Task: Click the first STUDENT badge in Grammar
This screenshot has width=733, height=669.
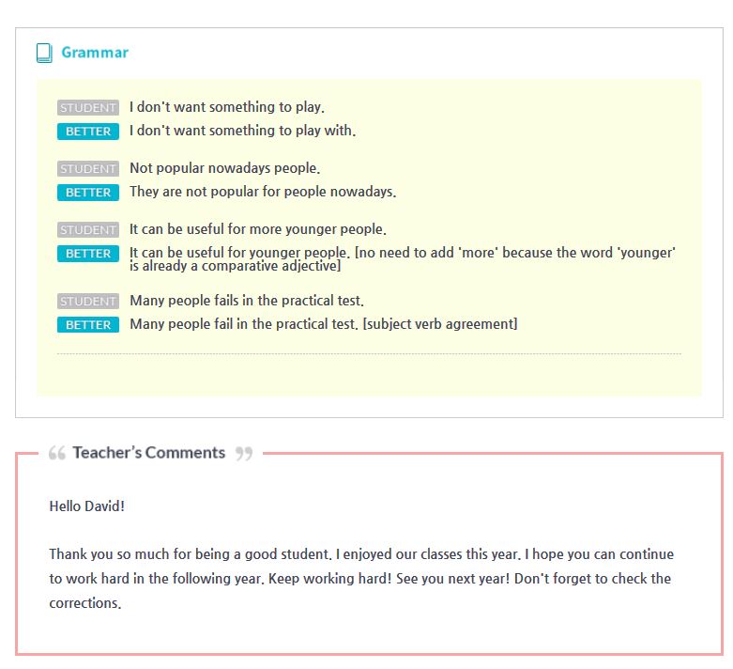Action: 88,108
